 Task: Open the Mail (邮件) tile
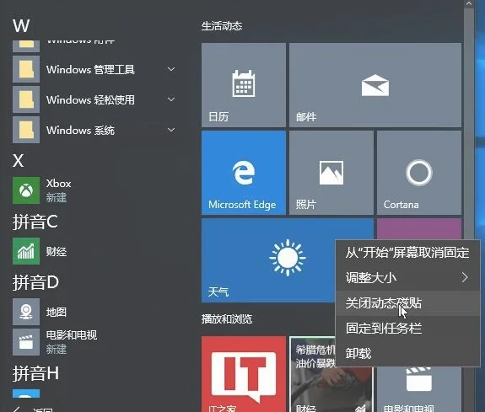pyautogui.click(x=375, y=85)
